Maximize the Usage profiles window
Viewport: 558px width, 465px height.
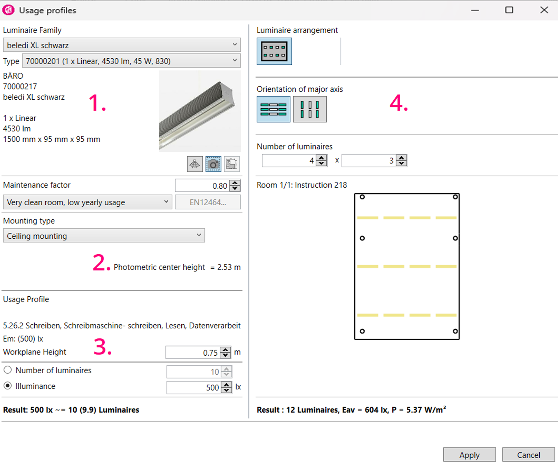coord(509,10)
